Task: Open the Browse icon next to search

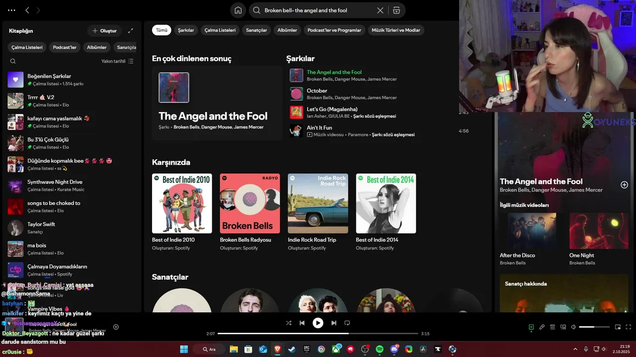Action: click(x=396, y=10)
